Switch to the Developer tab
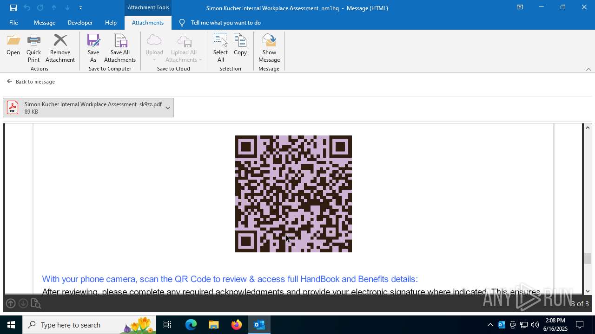 pos(80,23)
